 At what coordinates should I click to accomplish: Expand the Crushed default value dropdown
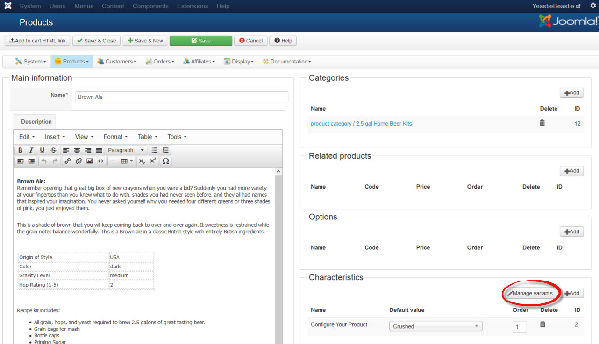click(435, 326)
